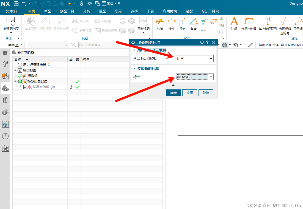303x209 pixels.
Task: Click the empty selection filter combo box
Action: 48,45
